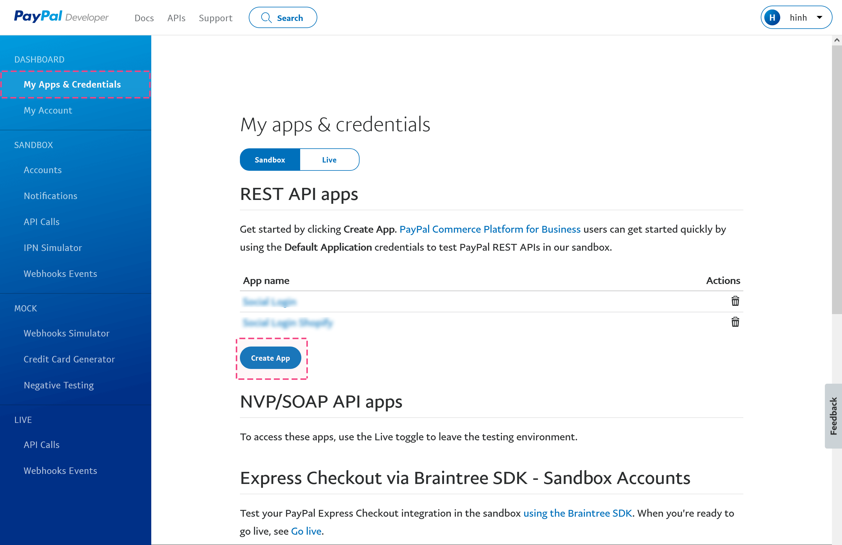Open Docs menu item
The height and width of the screenshot is (545, 842).
point(144,18)
